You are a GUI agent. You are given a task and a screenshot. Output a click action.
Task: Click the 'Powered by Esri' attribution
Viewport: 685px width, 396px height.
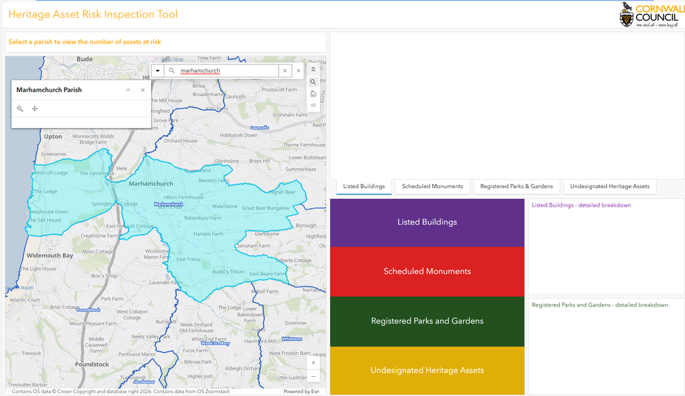tap(301, 392)
